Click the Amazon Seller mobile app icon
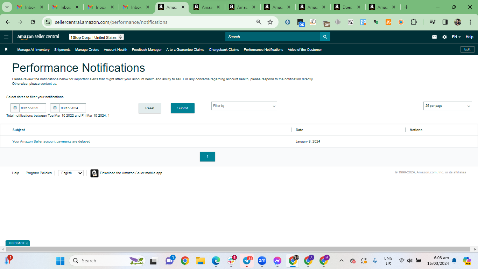The image size is (478, 269). (x=94, y=173)
